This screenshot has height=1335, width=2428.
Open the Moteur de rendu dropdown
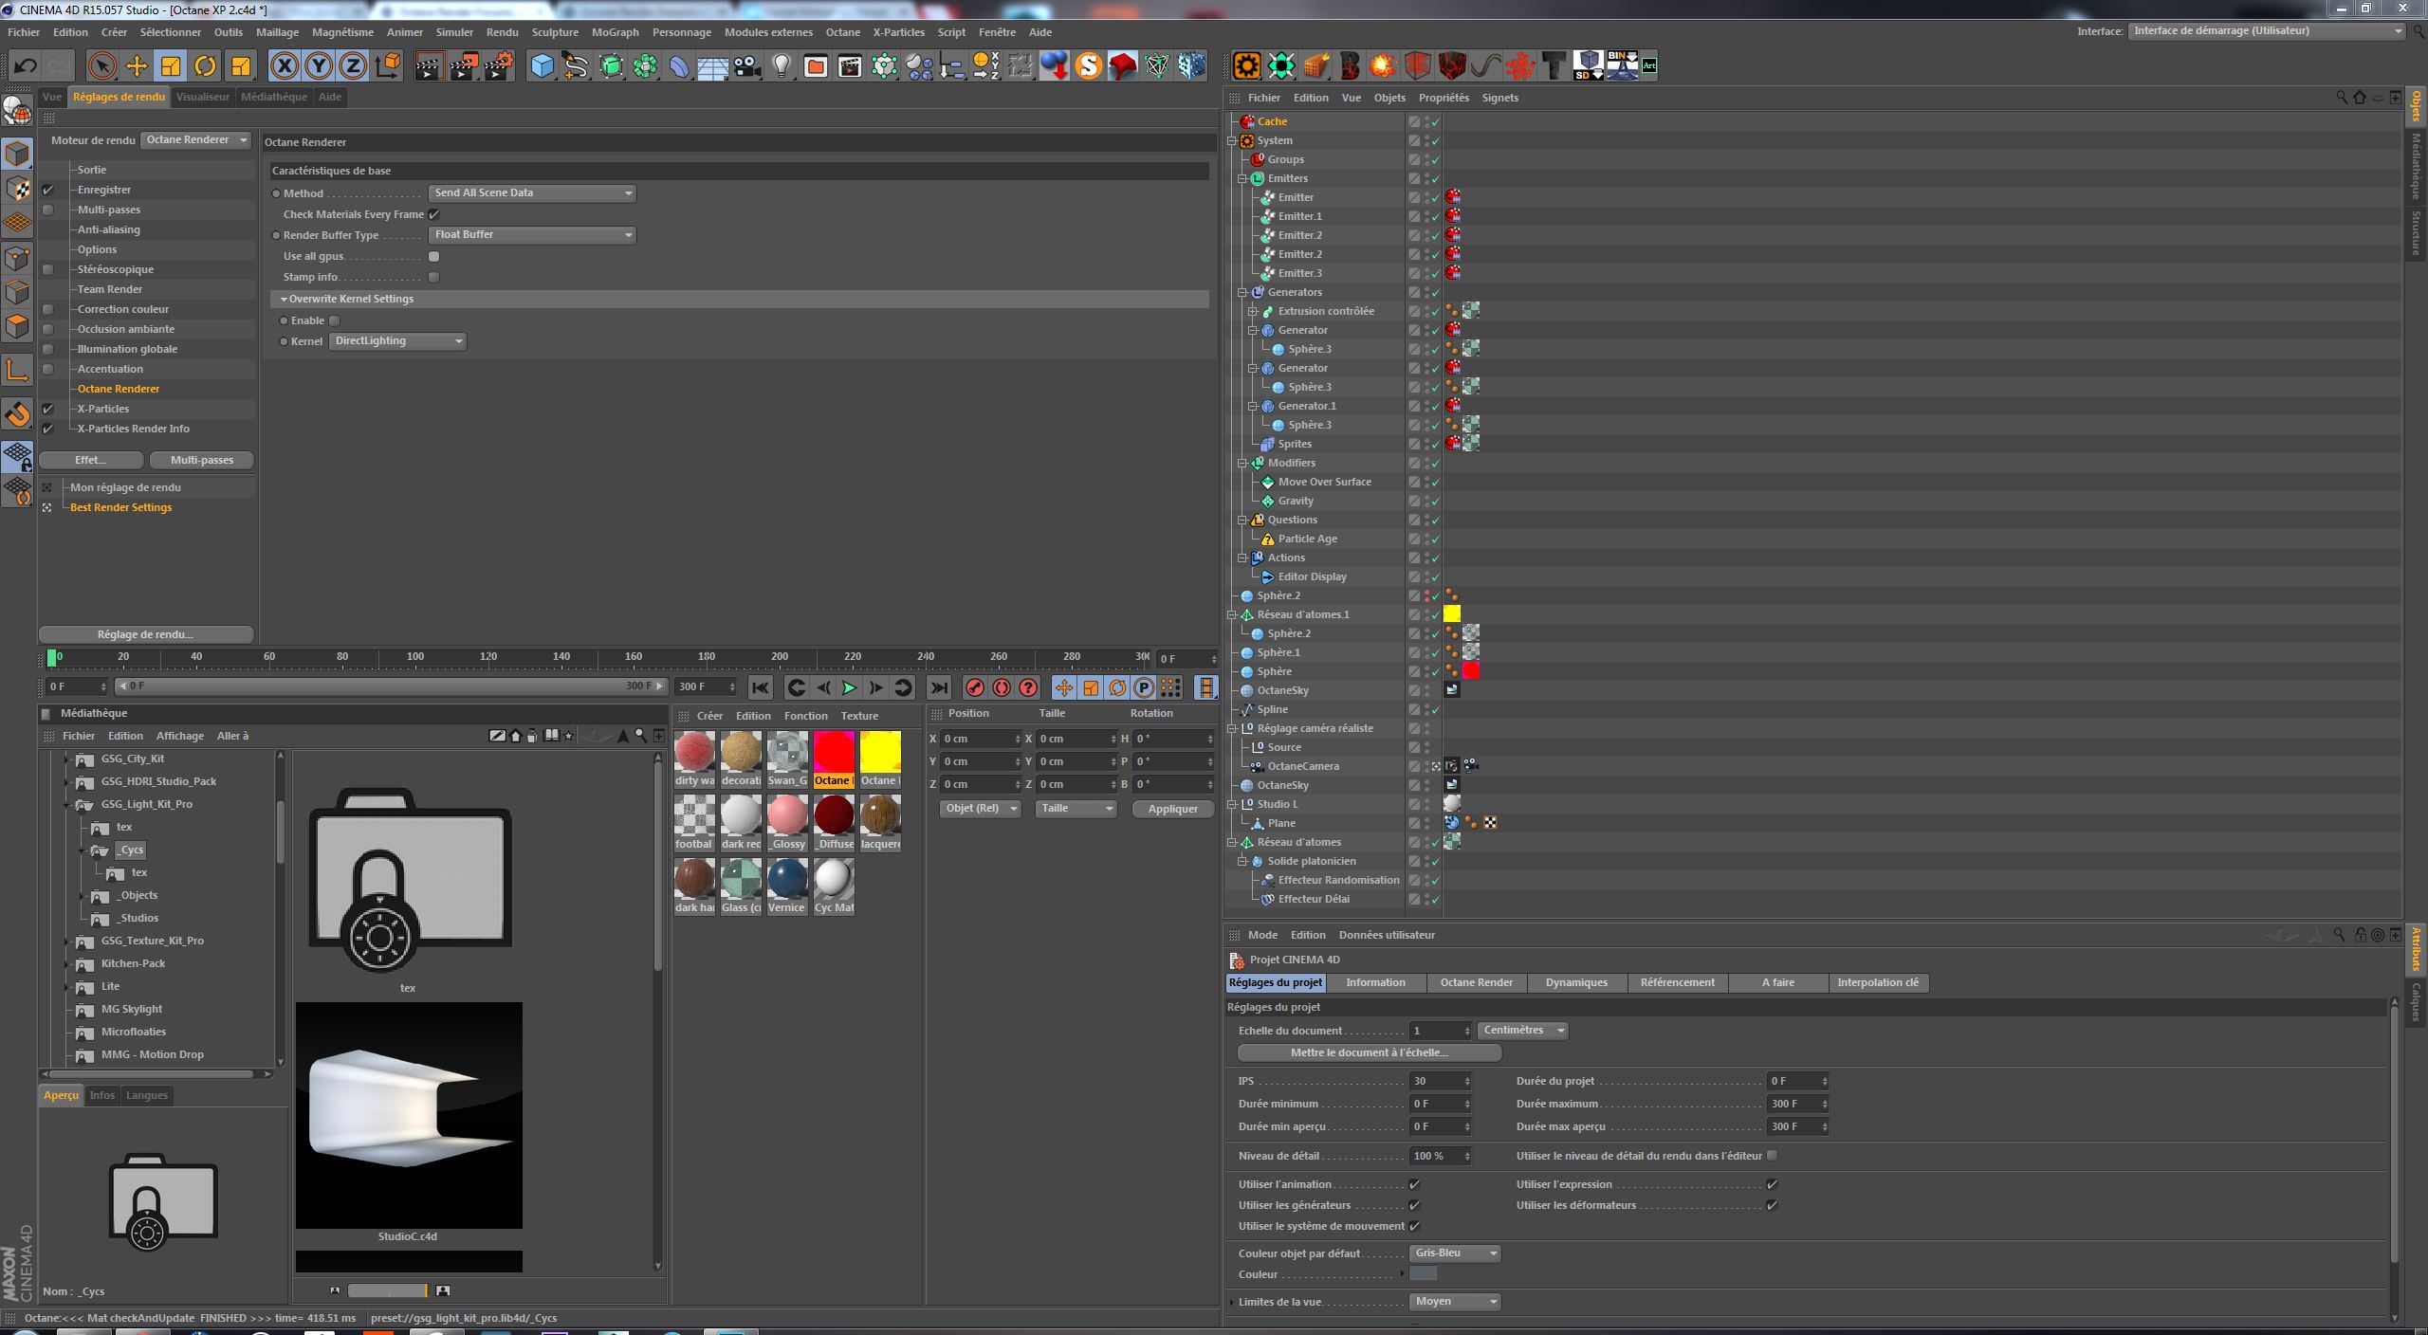(196, 140)
